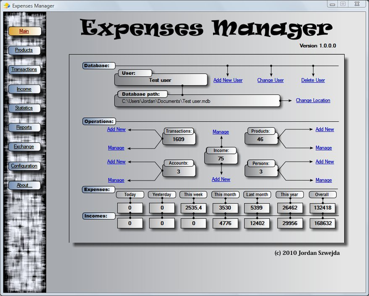Click the Change User link
Screen dimensions: 369x296
point(270,81)
